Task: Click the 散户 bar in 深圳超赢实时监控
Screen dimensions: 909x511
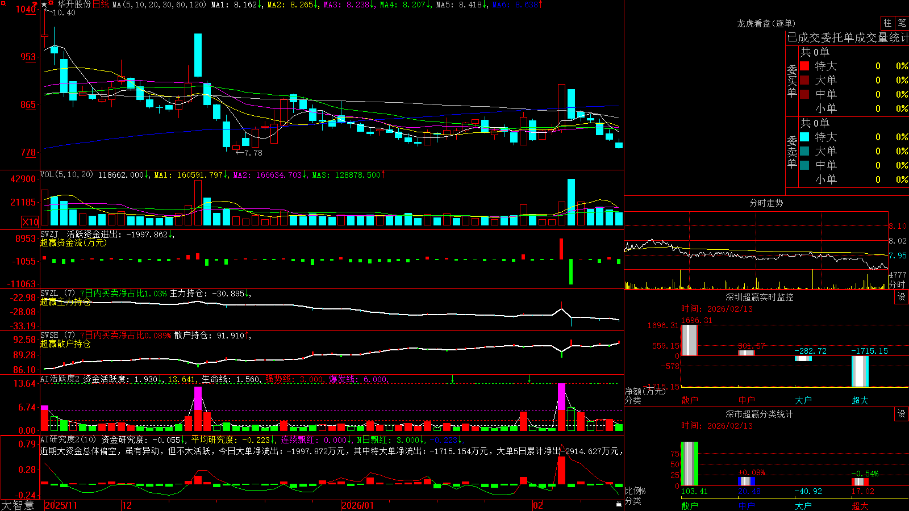Action: click(x=690, y=340)
